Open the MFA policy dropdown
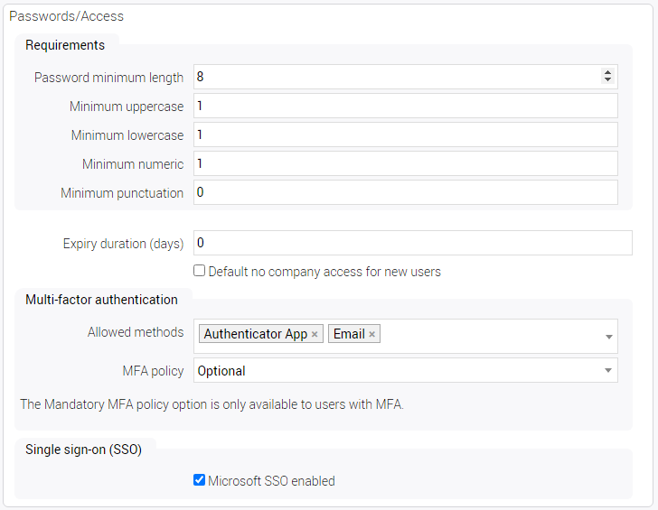The height and width of the screenshot is (510, 658). (609, 370)
